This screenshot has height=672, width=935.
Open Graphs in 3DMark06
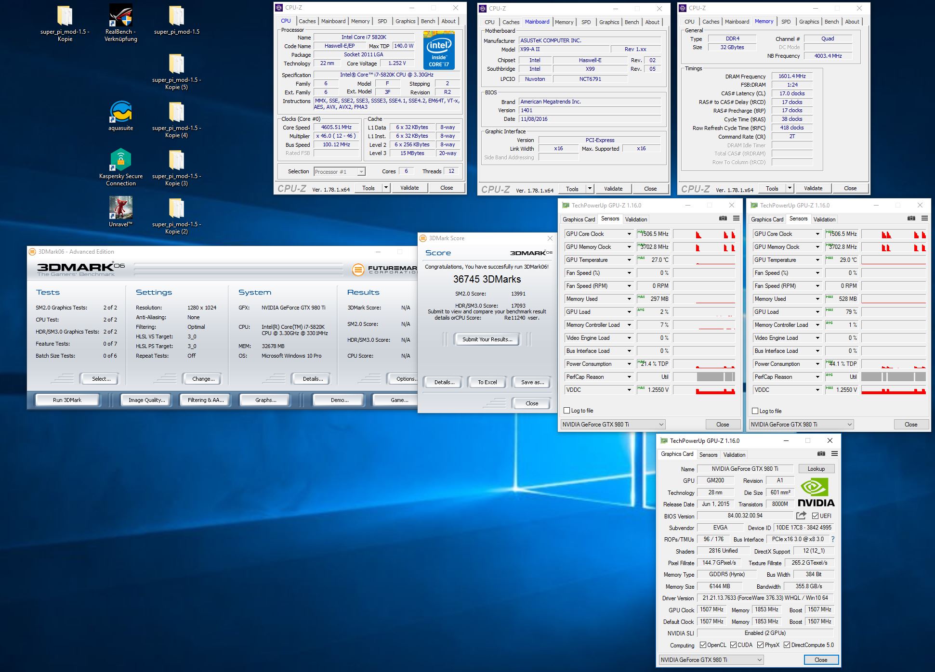pos(265,400)
